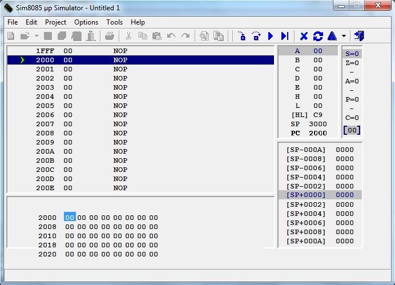Screen dimensions: 395x285
Task: Select the 2005 NOP instruction row
Action: click(x=140, y=106)
